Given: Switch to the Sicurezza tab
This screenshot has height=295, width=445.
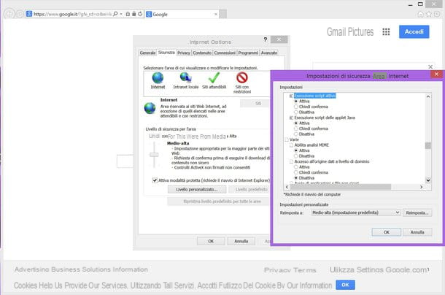Looking at the screenshot, I should (x=166, y=53).
